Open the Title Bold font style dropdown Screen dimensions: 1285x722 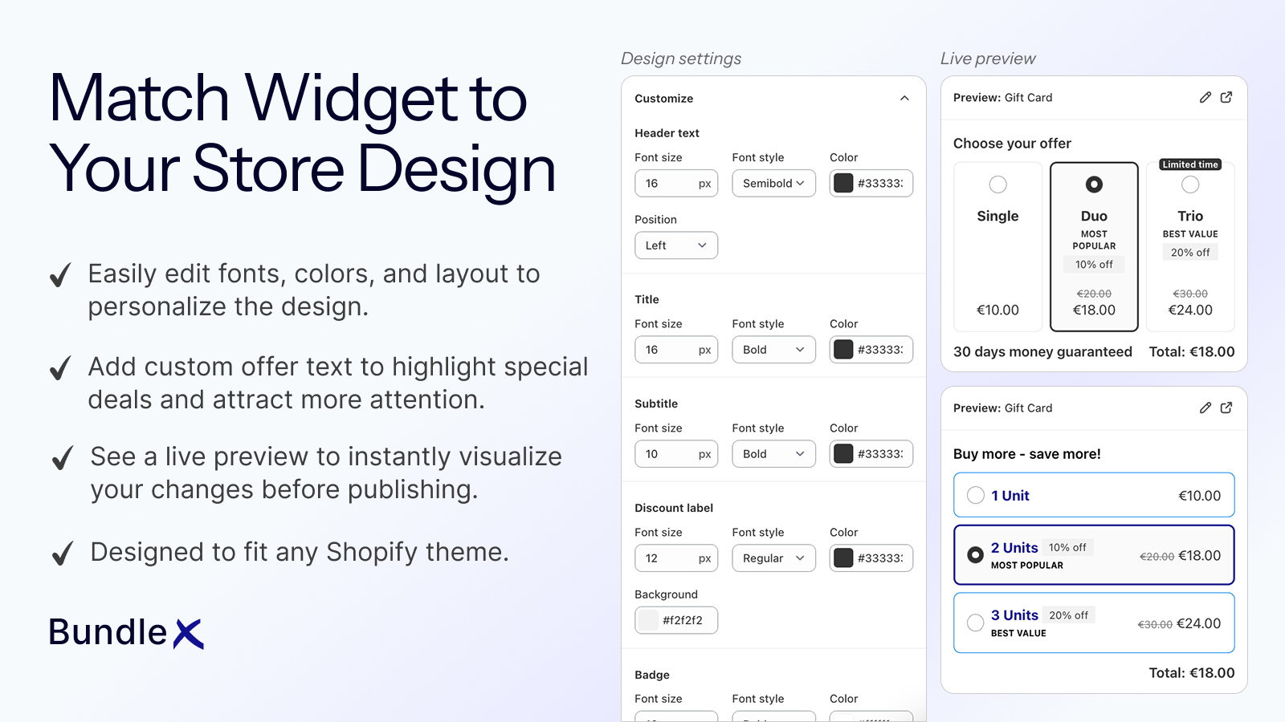tap(773, 349)
